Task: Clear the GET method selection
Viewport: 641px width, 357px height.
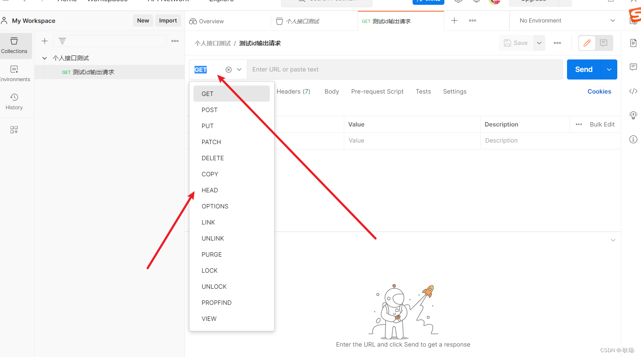Action: pos(228,69)
